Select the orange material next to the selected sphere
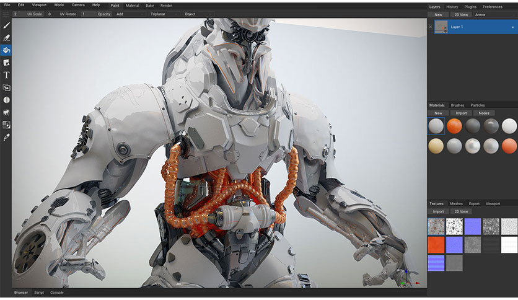 pyautogui.click(x=454, y=126)
